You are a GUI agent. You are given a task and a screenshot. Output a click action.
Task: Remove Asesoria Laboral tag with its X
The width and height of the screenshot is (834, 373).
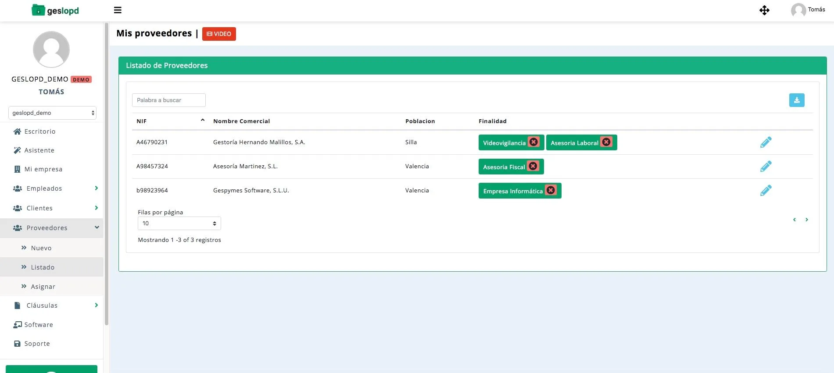(606, 142)
